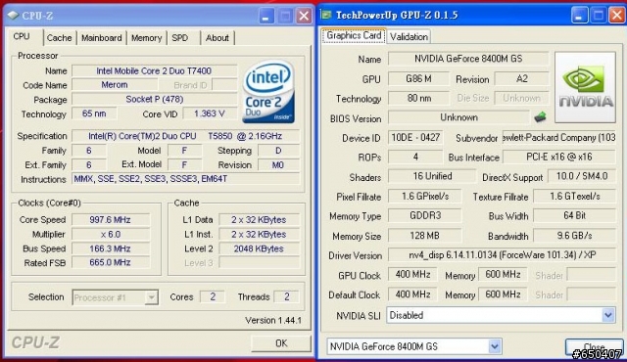Select the CPU tab in CPU-Z
The height and width of the screenshot is (362, 627).
[22, 37]
